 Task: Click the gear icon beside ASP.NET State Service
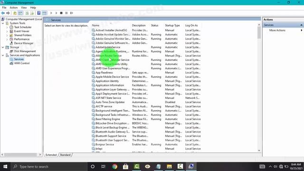pos(93,98)
